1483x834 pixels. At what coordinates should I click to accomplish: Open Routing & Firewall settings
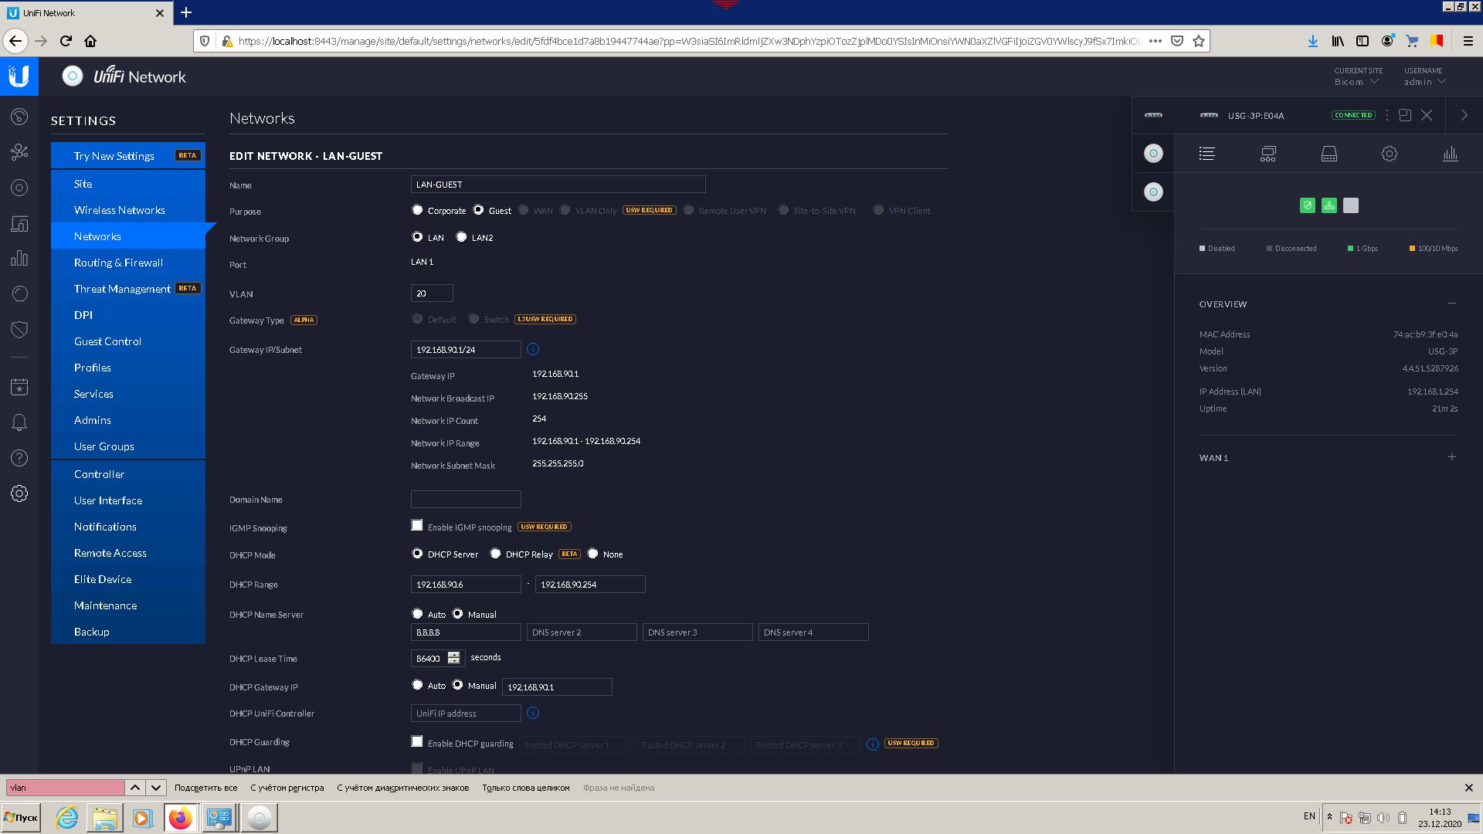coord(128,263)
